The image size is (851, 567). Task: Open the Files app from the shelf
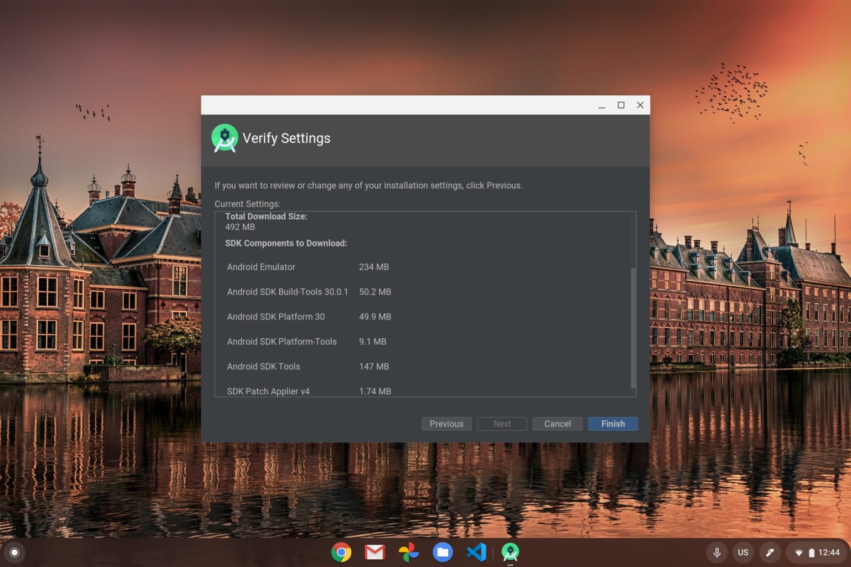pyautogui.click(x=443, y=552)
